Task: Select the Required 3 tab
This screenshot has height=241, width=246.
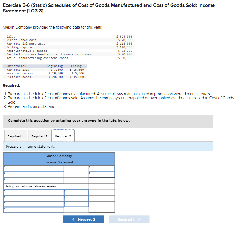Action: [63, 136]
